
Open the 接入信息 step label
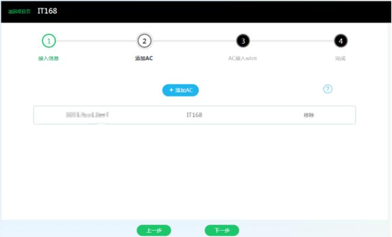(48, 58)
